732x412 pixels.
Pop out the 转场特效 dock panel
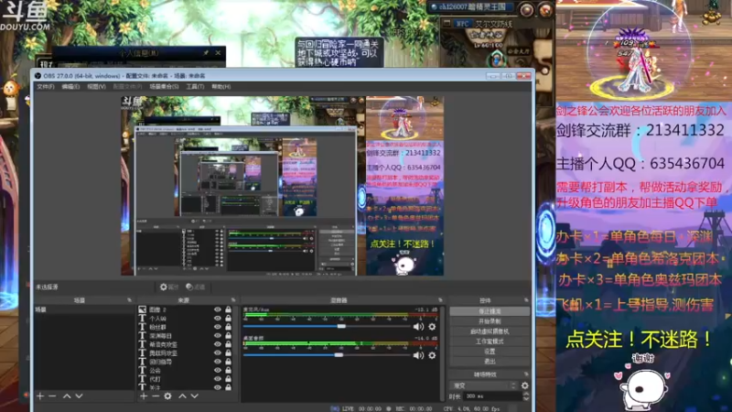[526, 374]
